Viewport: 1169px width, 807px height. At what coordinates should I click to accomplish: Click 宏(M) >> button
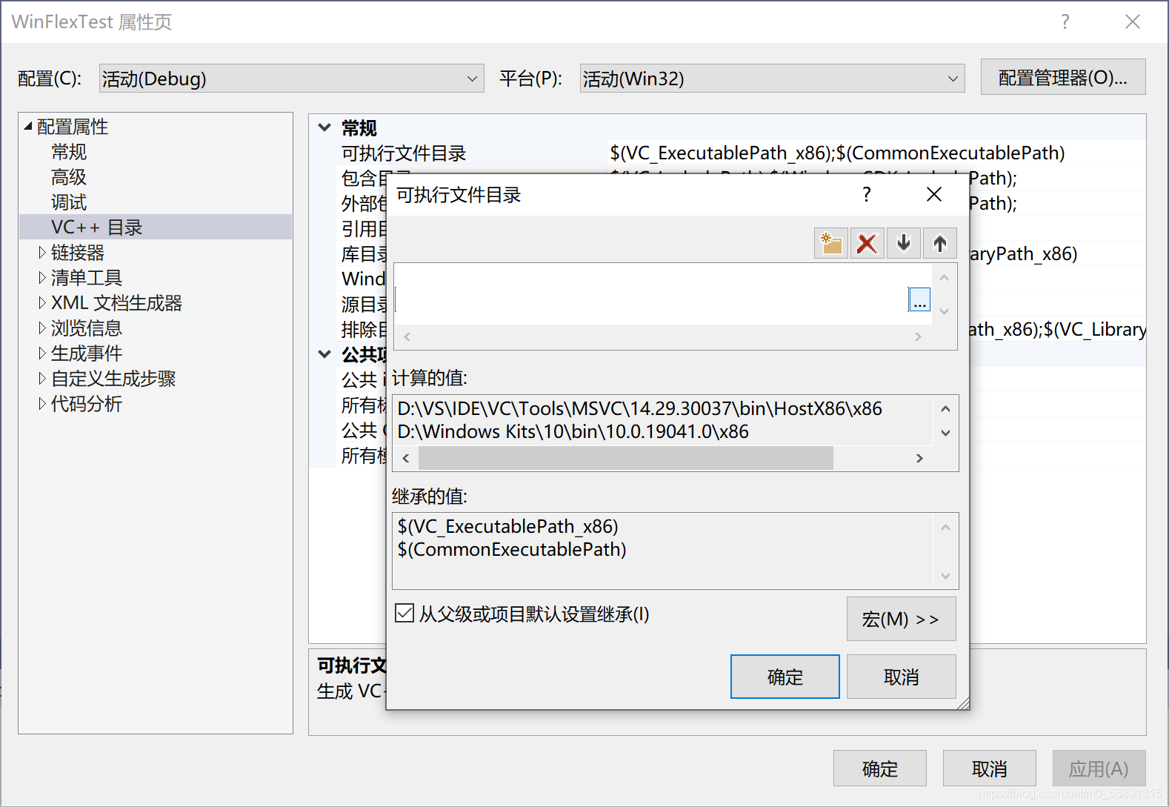901,619
